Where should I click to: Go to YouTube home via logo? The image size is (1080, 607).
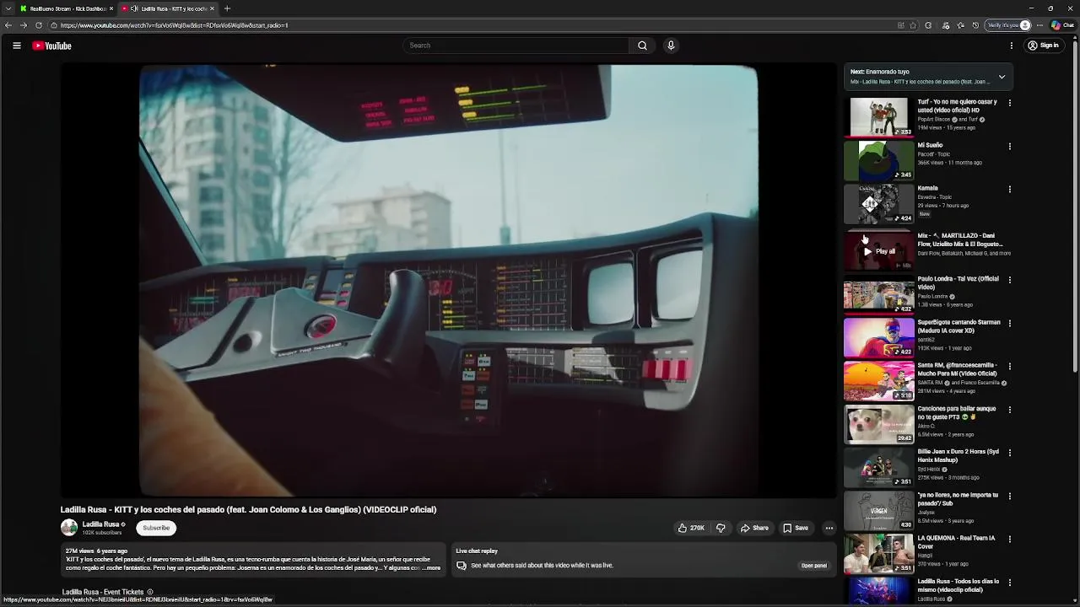[x=52, y=46]
